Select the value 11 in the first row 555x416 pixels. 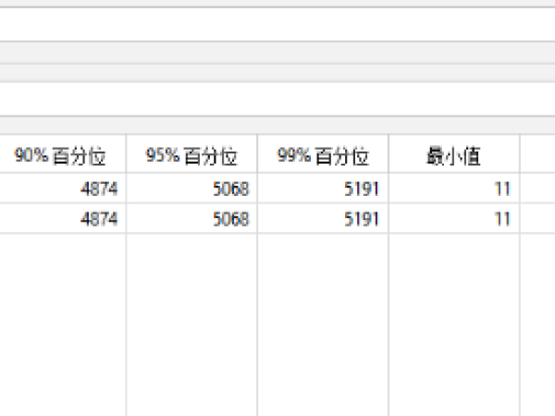point(502,189)
